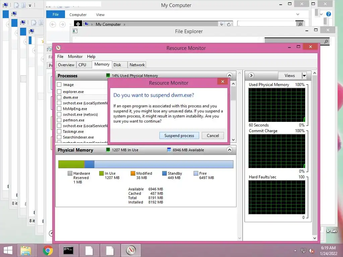Click the first blank document taskbar icon
The height and width of the screenshot is (257, 343).
[x=89, y=250]
